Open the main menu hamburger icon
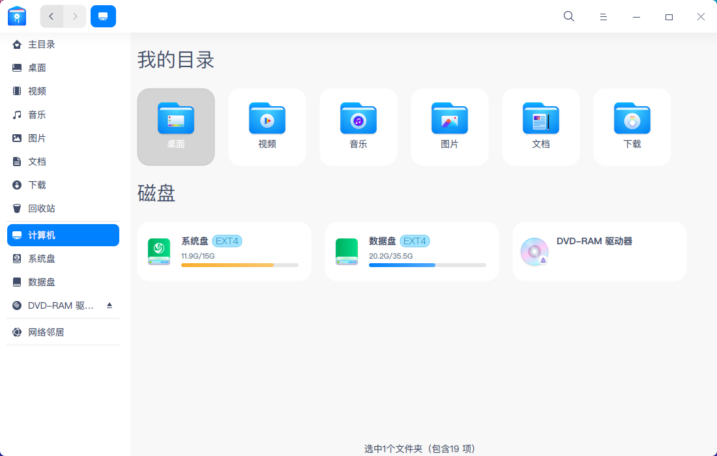 pos(603,17)
